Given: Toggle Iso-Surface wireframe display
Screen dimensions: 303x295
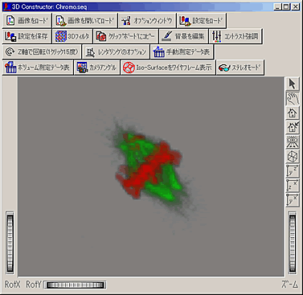Looking at the screenshot, I should point(168,68).
